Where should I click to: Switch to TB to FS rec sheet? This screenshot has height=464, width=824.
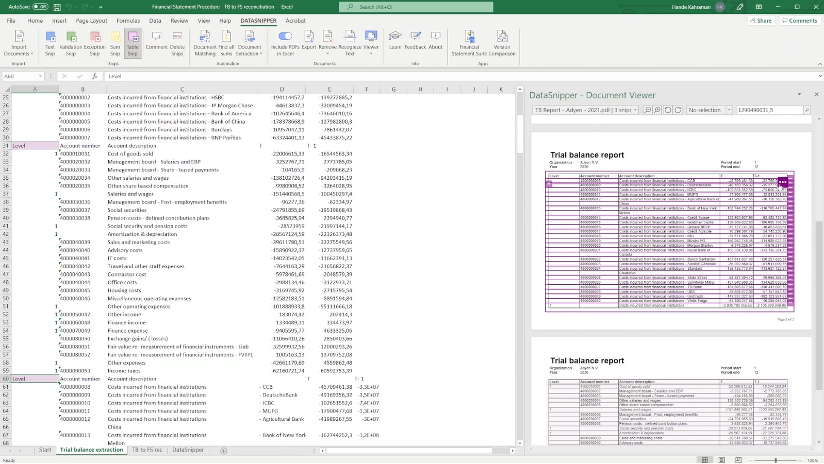[147, 450]
